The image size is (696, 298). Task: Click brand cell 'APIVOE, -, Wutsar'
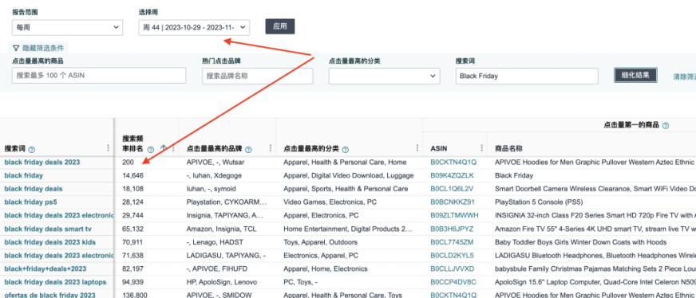(x=216, y=162)
